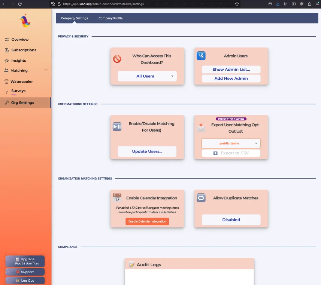Click the red prohibited access icon
Viewport: 321px width, 285px height.
pyautogui.click(x=117, y=59)
